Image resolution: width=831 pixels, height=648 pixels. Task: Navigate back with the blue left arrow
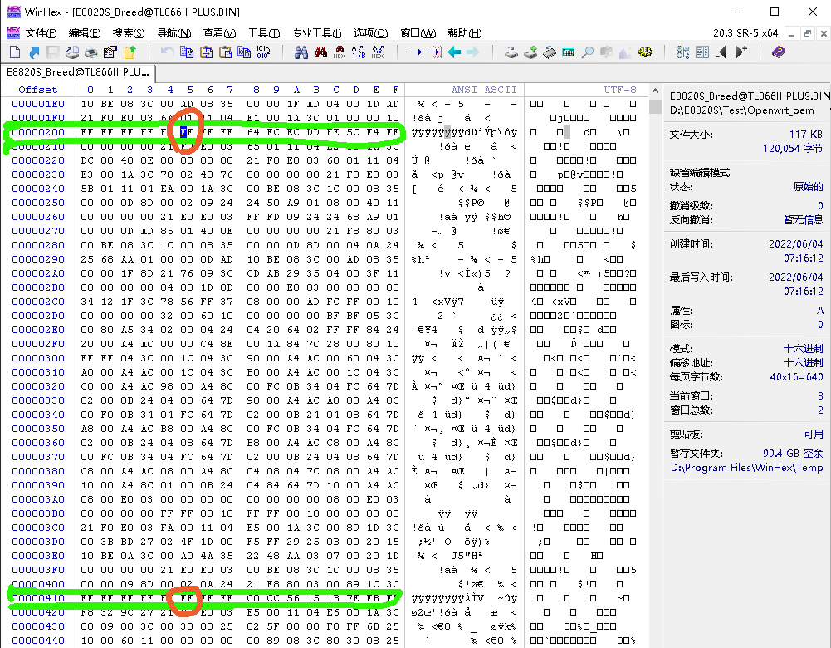tap(454, 52)
